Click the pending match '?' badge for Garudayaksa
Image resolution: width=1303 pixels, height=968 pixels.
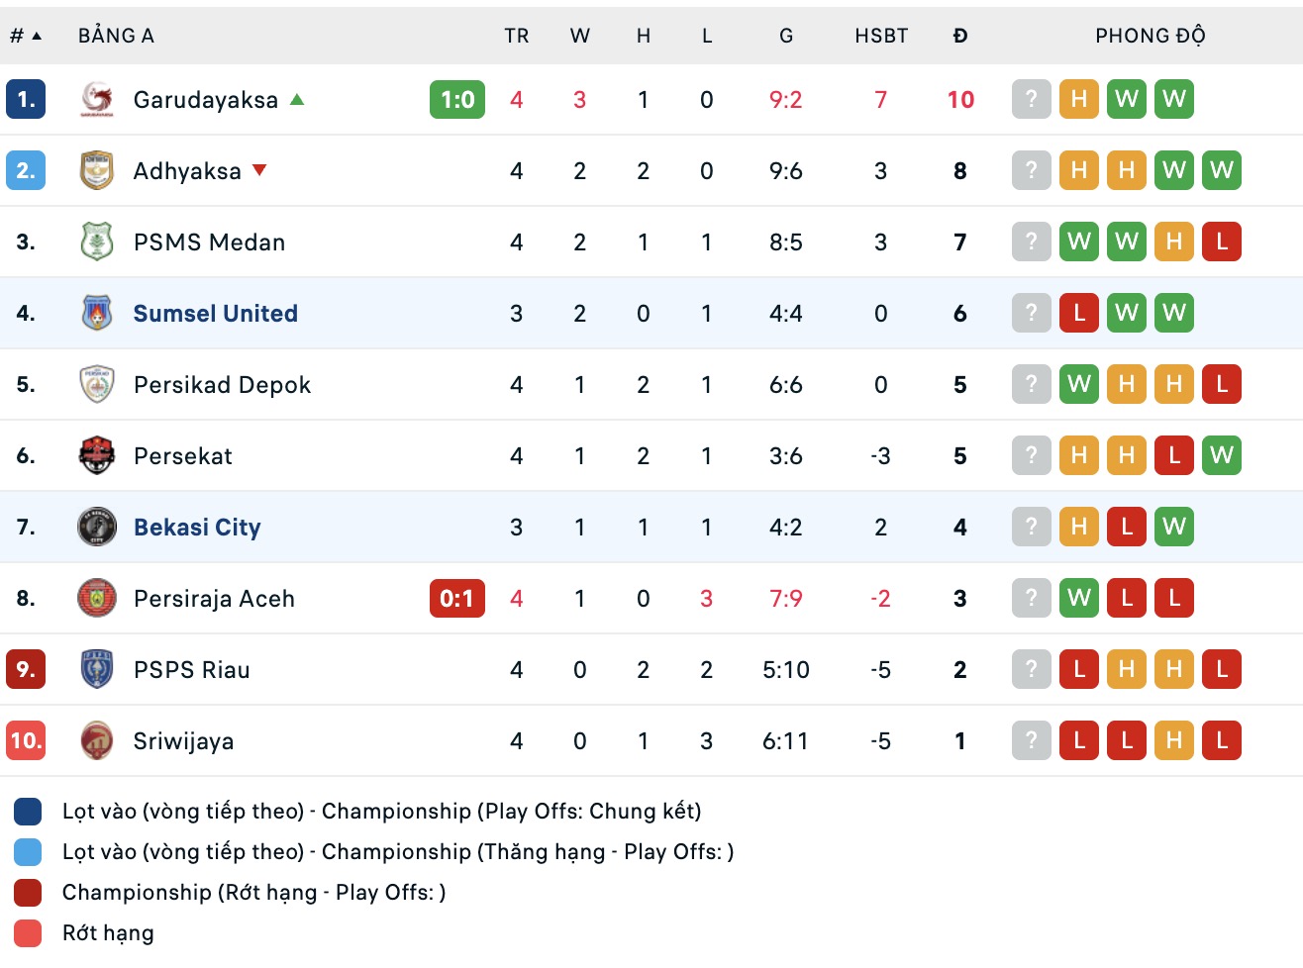coord(1031,99)
